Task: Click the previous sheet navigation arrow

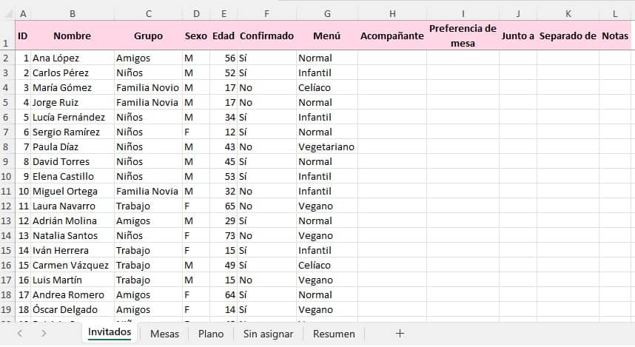Action: [20, 334]
